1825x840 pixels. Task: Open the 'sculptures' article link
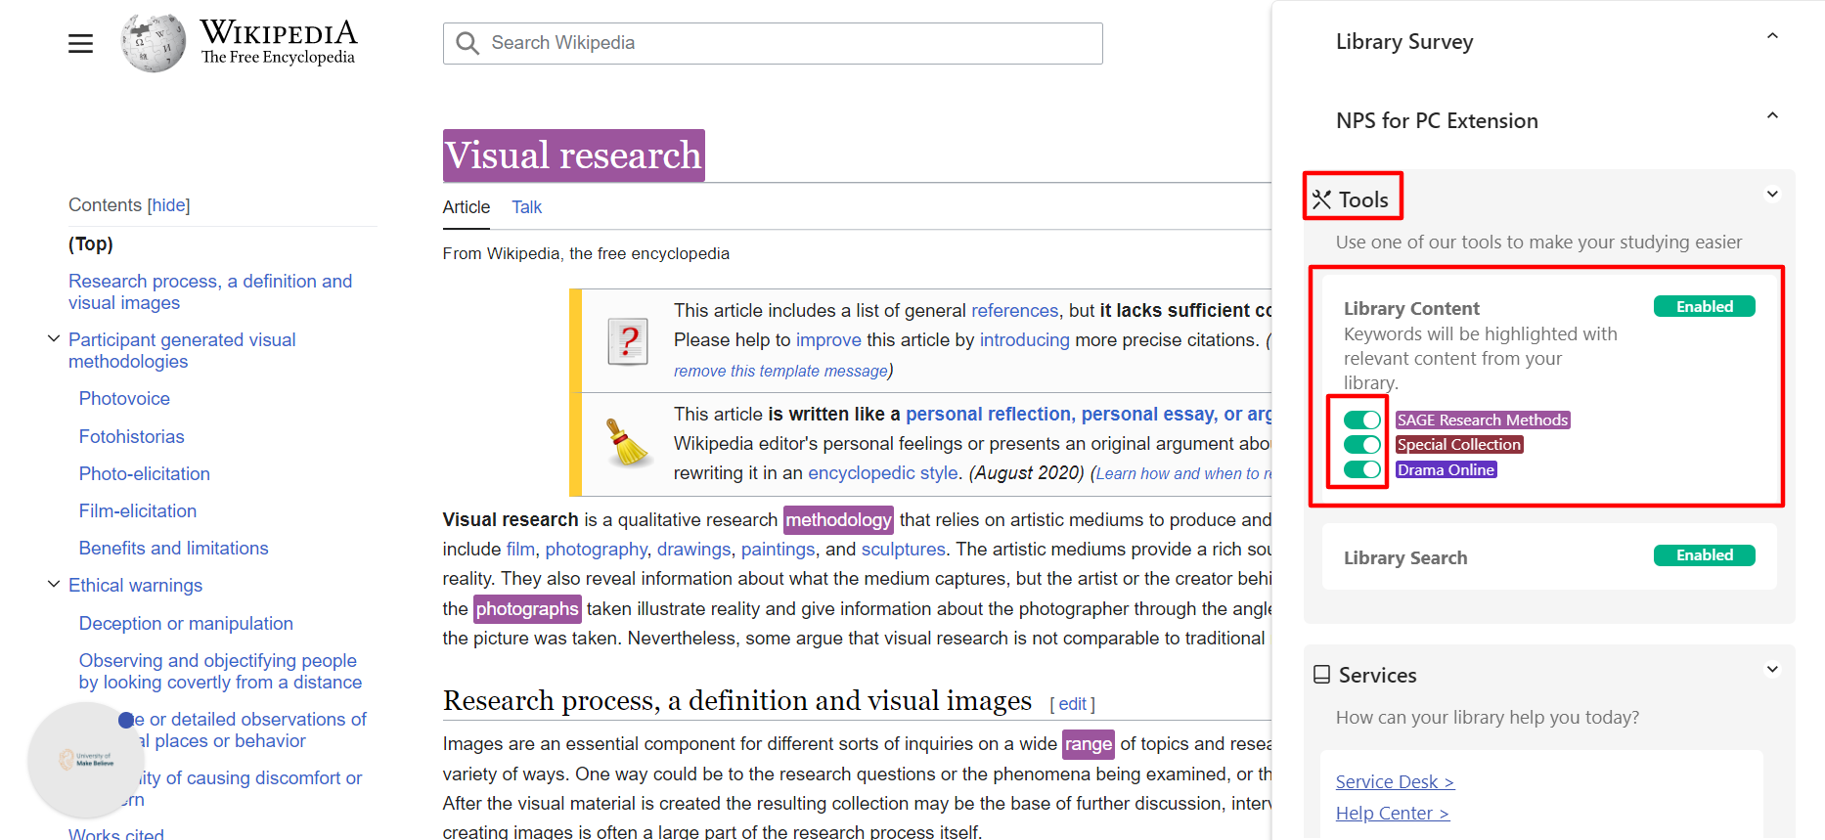(903, 549)
